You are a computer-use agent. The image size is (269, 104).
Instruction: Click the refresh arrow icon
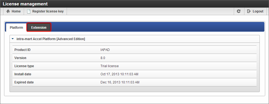pyautogui.click(x=239, y=11)
